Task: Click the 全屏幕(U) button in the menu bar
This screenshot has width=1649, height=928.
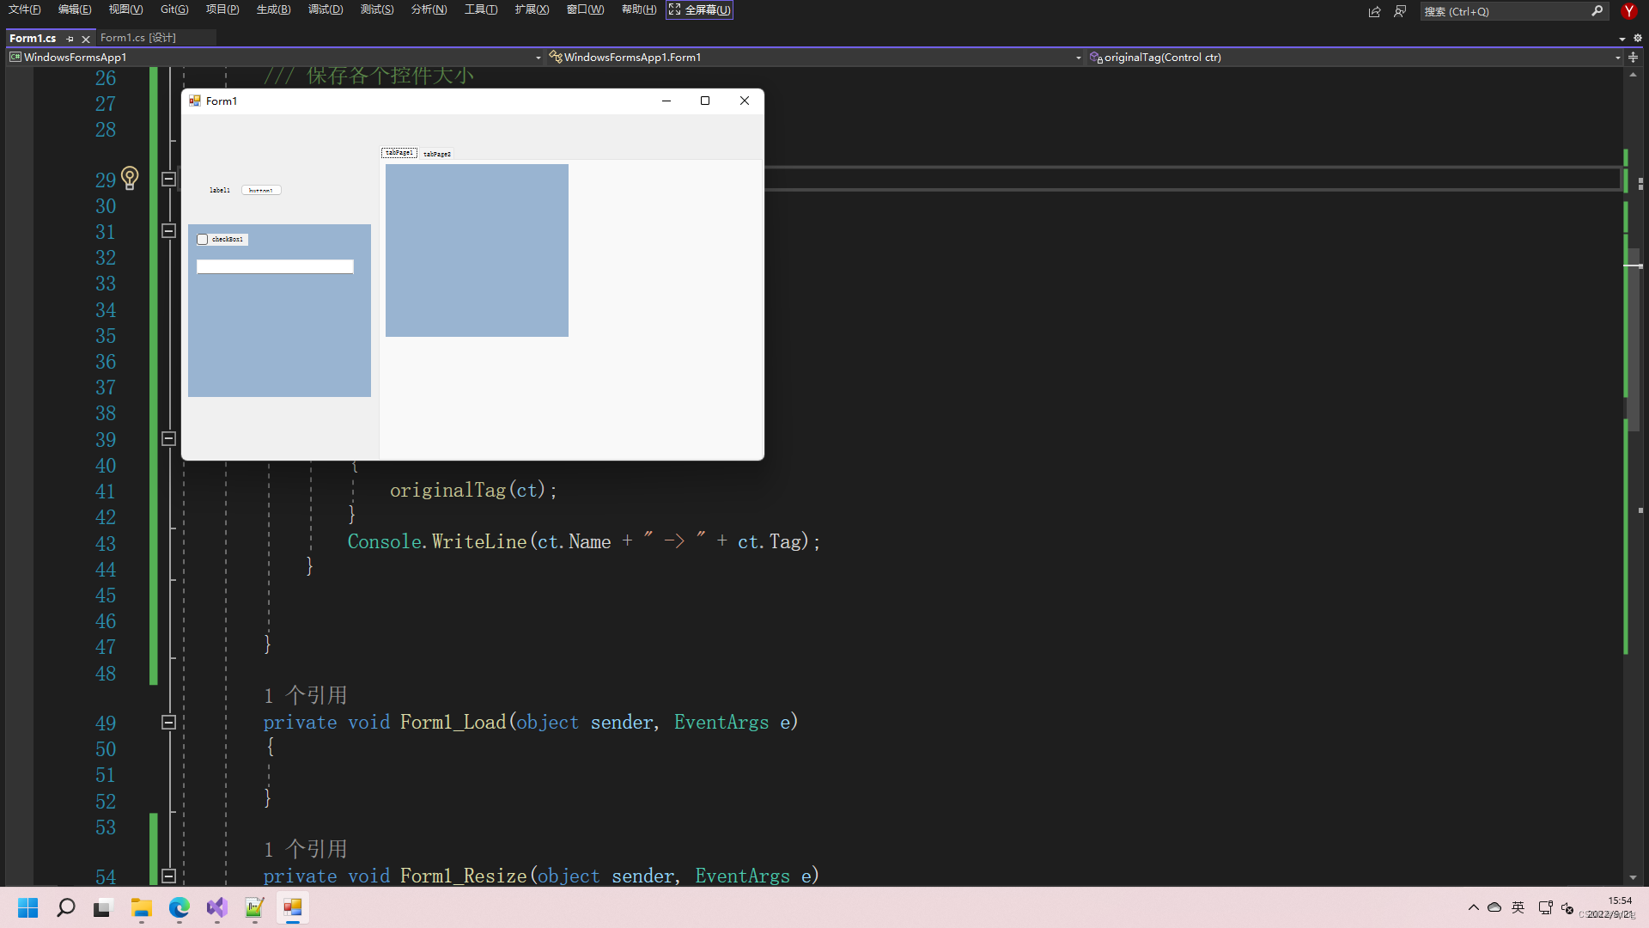Action: coord(699,9)
